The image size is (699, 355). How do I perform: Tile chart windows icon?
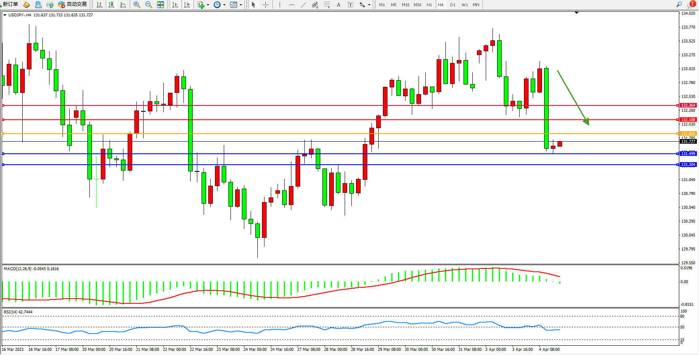click(x=160, y=5)
